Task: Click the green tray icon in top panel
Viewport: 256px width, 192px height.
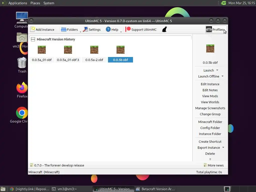Action: (223, 3)
